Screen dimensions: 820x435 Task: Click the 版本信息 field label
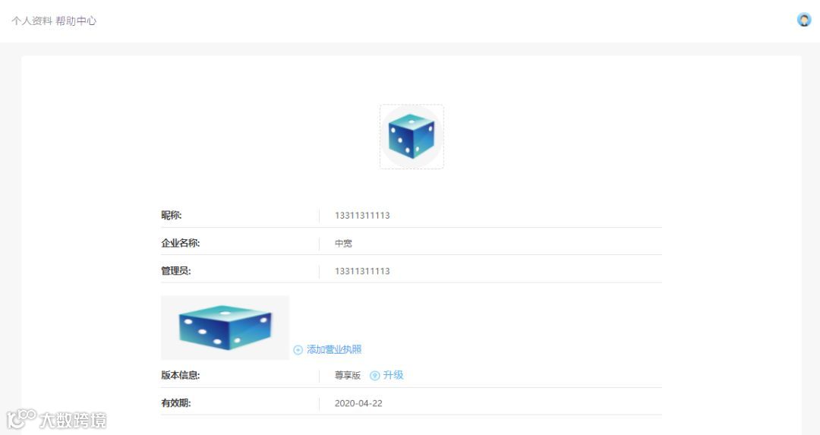click(181, 375)
